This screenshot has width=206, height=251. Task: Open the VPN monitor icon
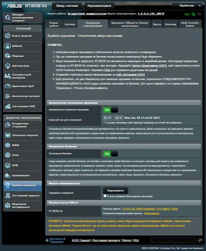pyautogui.click(x=8, y=165)
